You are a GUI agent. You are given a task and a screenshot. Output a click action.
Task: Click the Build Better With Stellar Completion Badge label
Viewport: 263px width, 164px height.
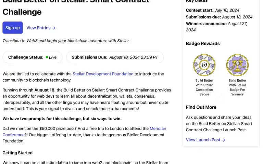pyautogui.click(x=204, y=87)
